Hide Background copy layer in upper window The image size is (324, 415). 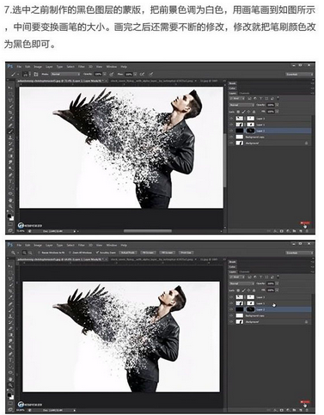coord(231,137)
